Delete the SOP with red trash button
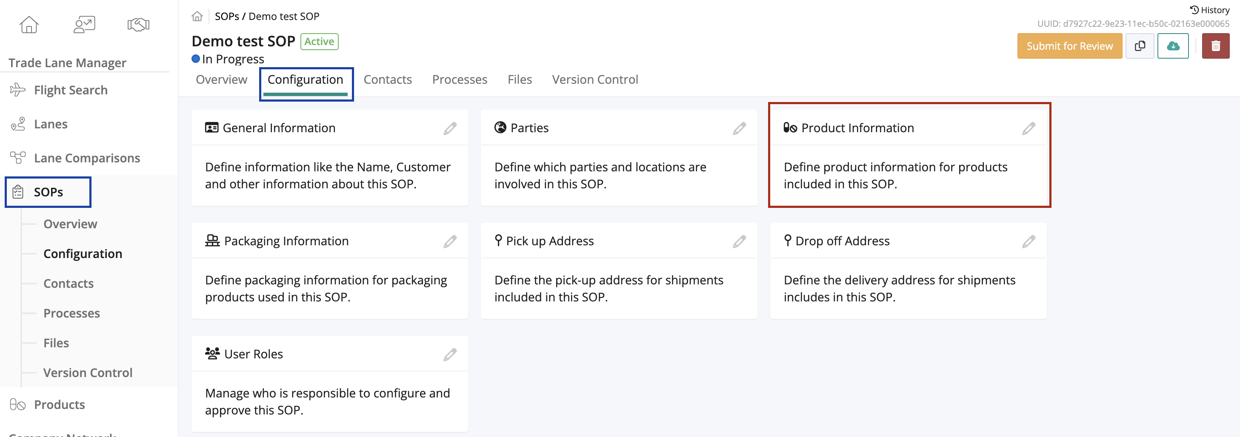 [1215, 46]
